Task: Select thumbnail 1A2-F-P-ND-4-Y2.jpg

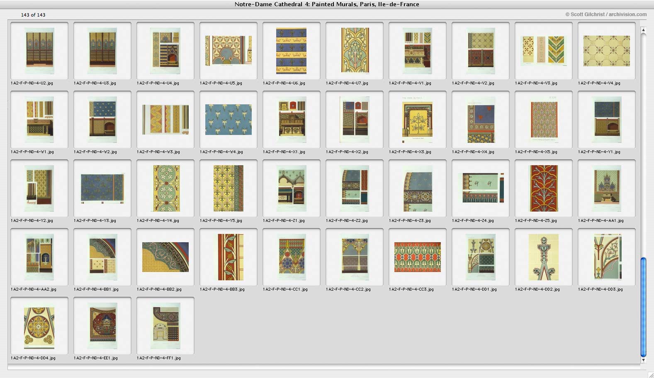Action: coord(39,188)
